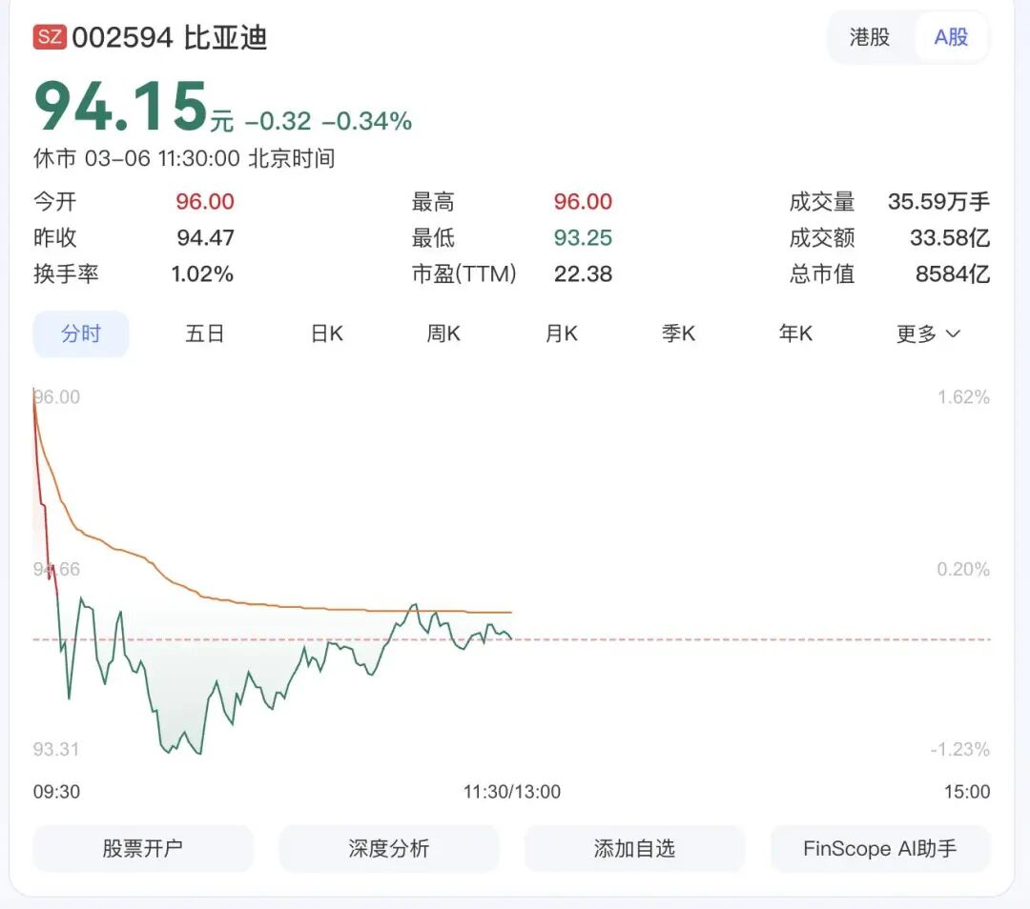The height and width of the screenshot is (909, 1030).
Task: Click the 94.15 current price value
Action: coord(121,107)
